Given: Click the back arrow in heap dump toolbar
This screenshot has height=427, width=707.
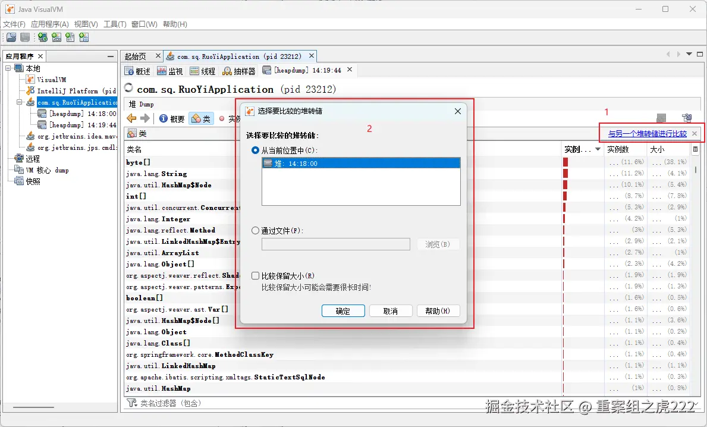Looking at the screenshot, I should 131,118.
